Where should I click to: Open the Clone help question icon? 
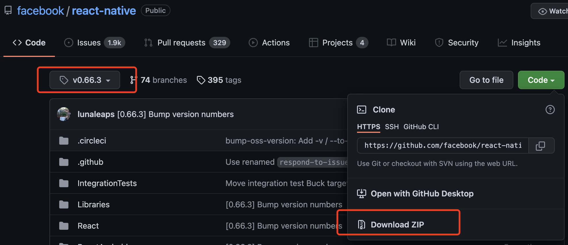coord(550,110)
